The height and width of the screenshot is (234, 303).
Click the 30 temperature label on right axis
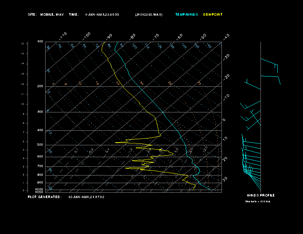225,179
